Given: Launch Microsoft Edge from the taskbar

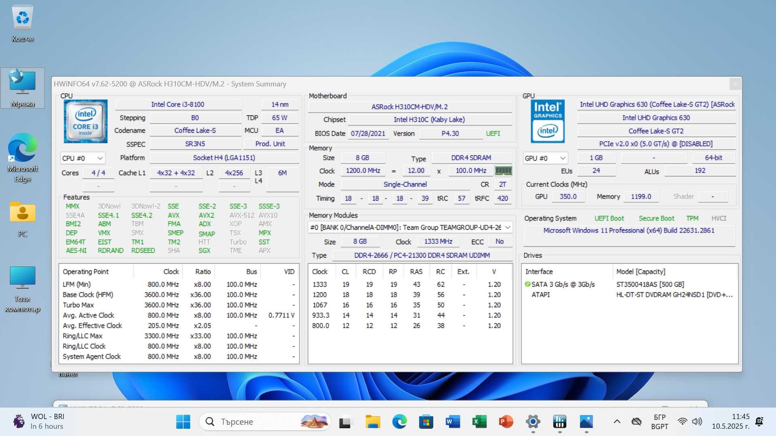Looking at the screenshot, I should click(x=399, y=422).
